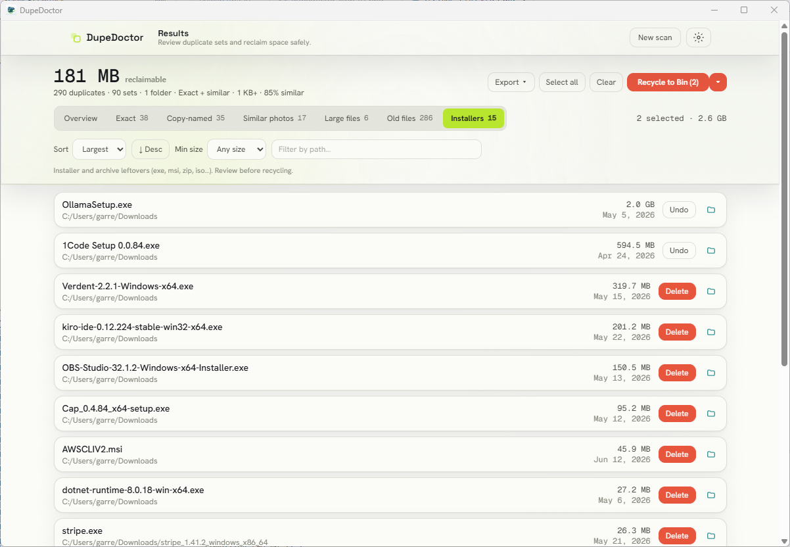
Task: Delete dotnet-runtime-8.0.18-win-x64.exe
Action: click(x=677, y=495)
